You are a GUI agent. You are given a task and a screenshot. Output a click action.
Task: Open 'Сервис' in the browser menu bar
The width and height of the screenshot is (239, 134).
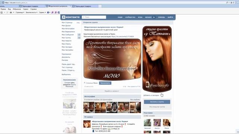(25, 9)
